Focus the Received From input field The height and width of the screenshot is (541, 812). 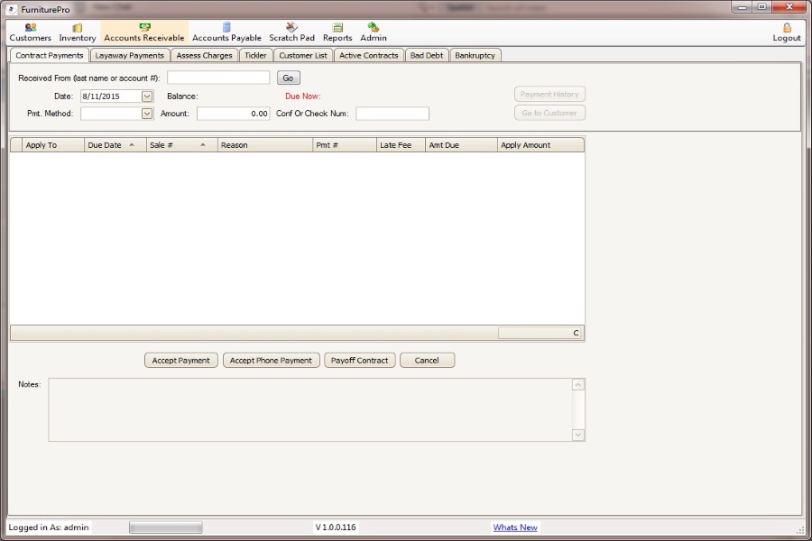[x=218, y=78]
